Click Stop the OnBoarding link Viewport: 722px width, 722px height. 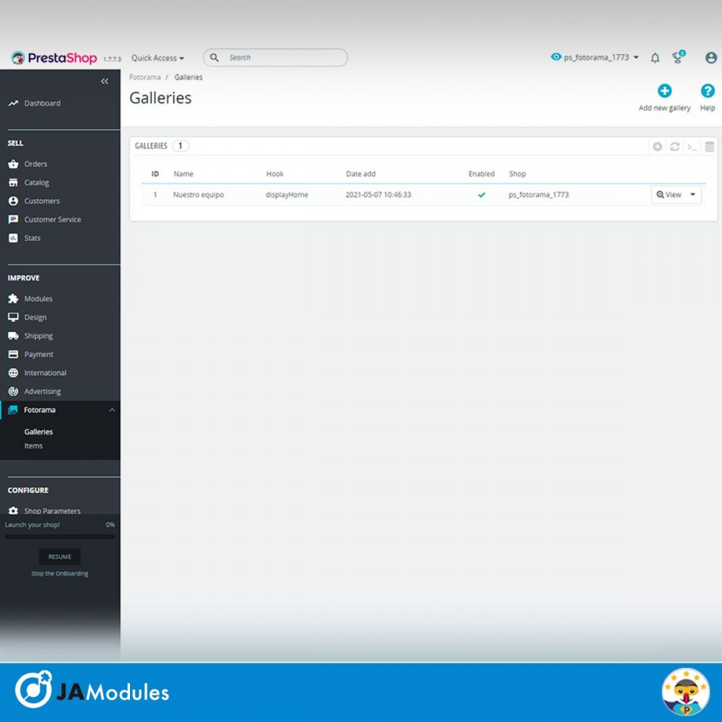(x=60, y=574)
